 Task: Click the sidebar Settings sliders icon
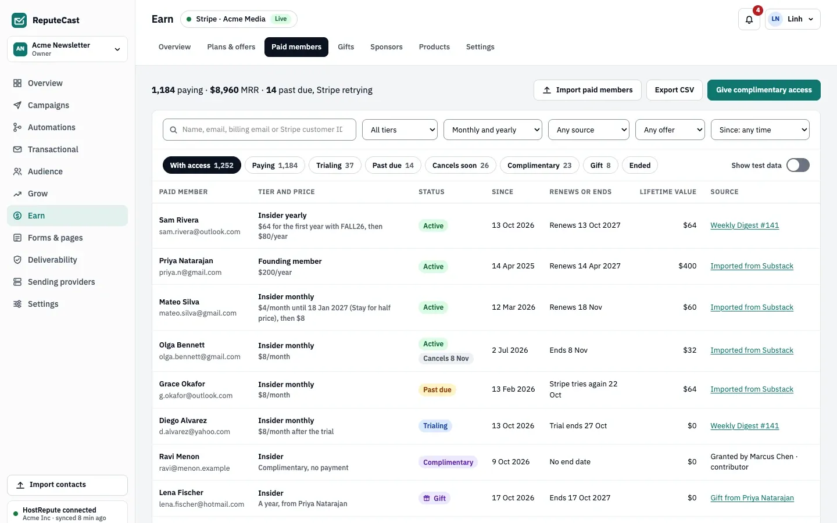17,304
